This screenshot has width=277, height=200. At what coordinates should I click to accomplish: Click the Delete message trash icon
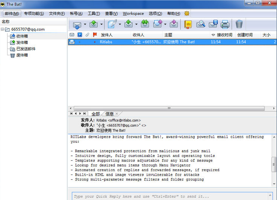[239, 24]
